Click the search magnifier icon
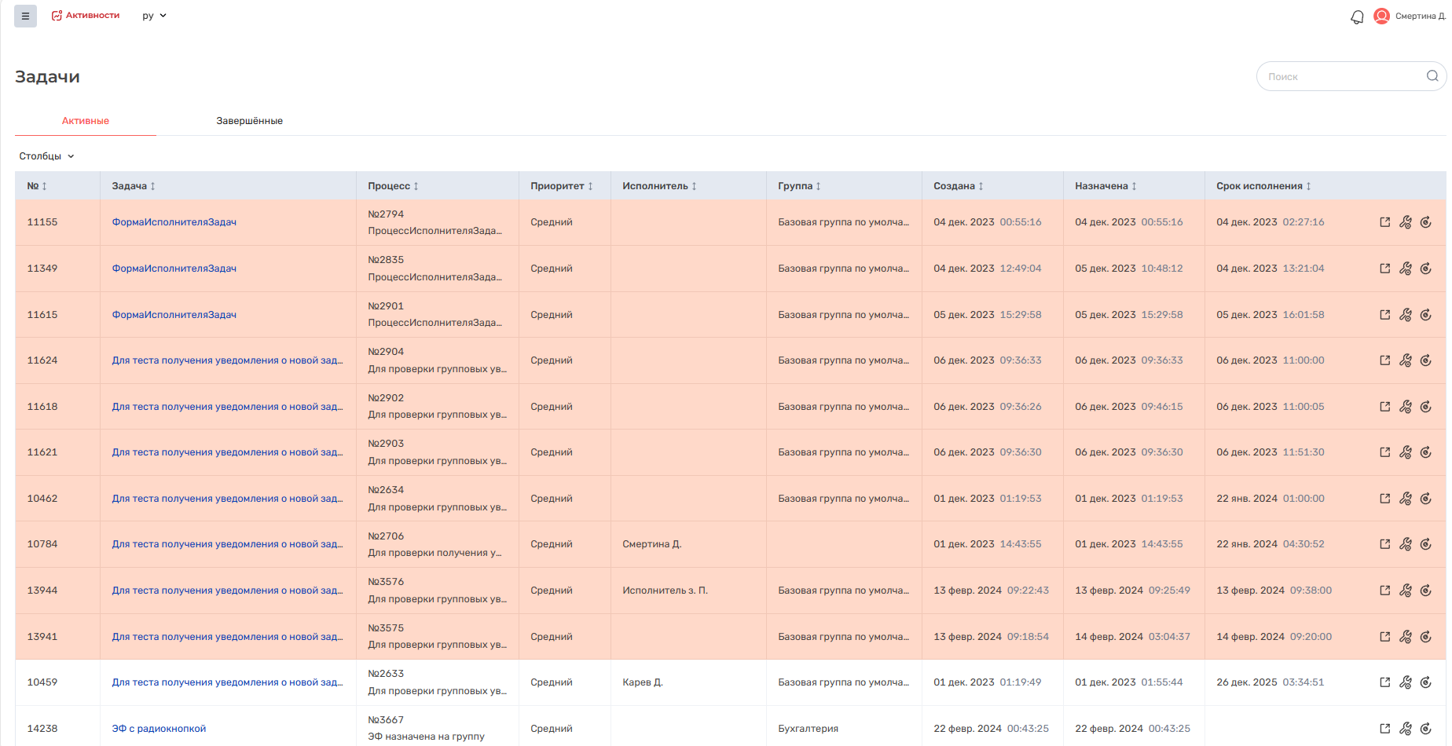1452x746 pixels. coord(1432,76)
